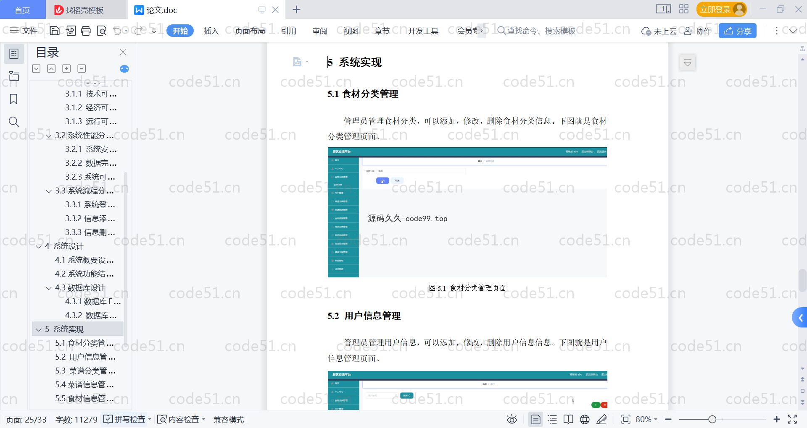Image resolution: width=807 pixels, height=428 pixels.
Task: Open Print Preview icon
Action: click(x=102, y=31)
